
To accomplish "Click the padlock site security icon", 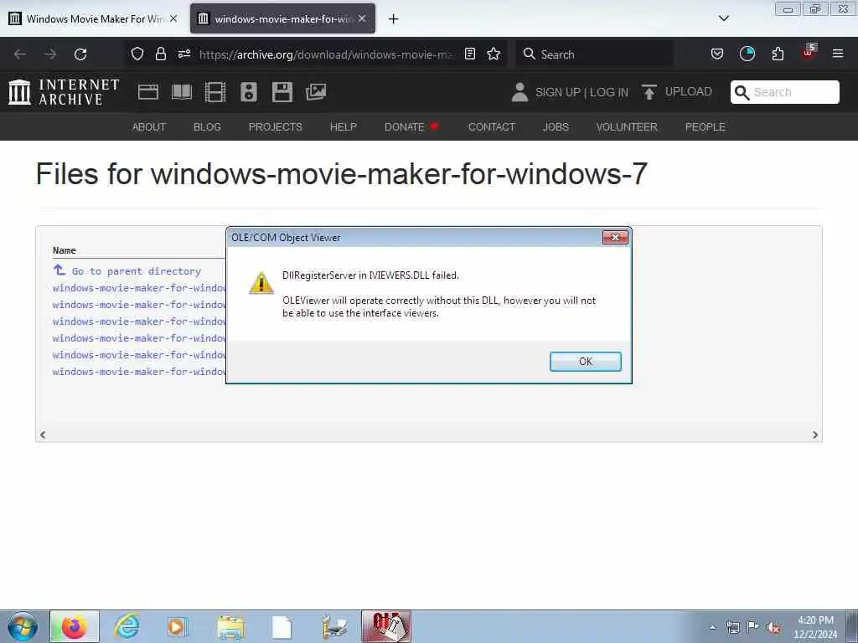I will [x=160, y=54].
